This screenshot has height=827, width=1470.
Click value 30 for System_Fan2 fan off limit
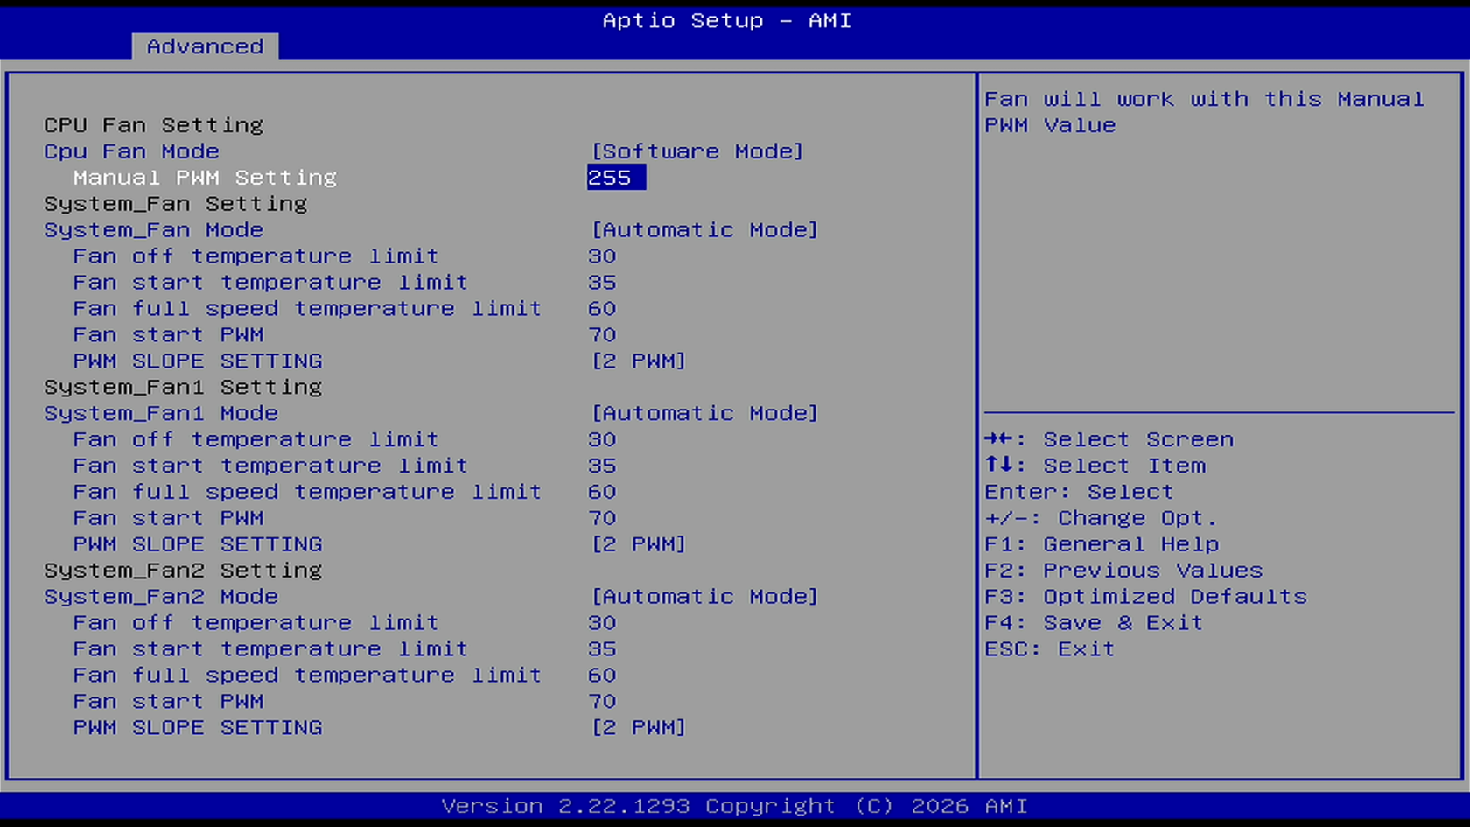point(602,623)
